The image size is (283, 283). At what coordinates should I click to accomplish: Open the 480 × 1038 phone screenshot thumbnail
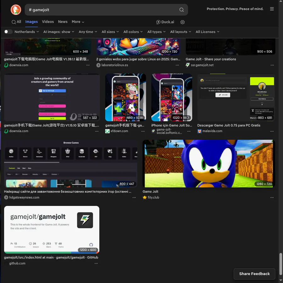tap(125, 97)
